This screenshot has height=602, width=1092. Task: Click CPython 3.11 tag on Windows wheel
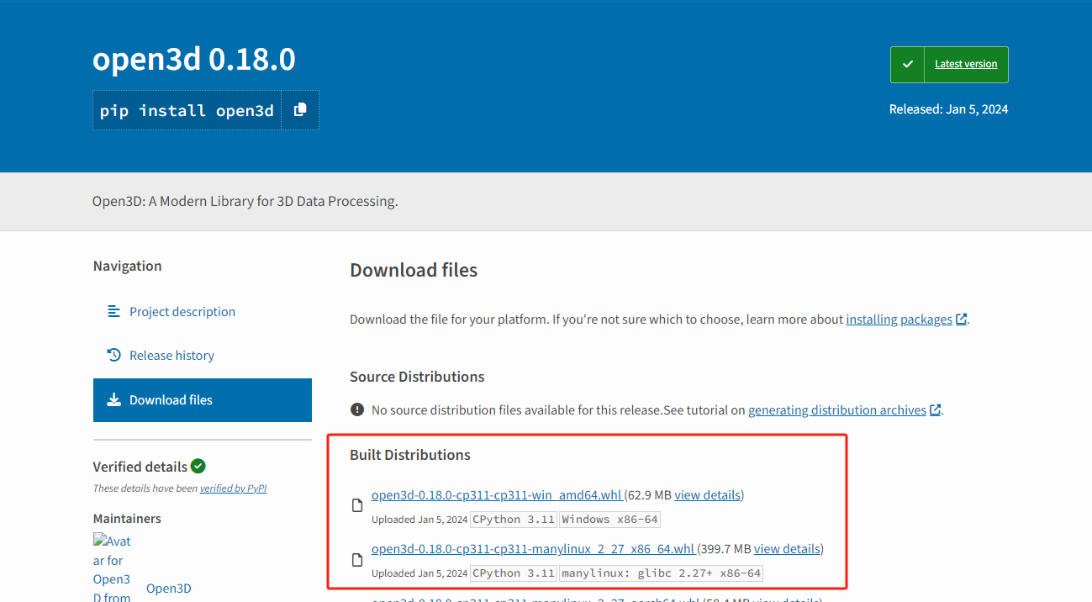point(513,519)
